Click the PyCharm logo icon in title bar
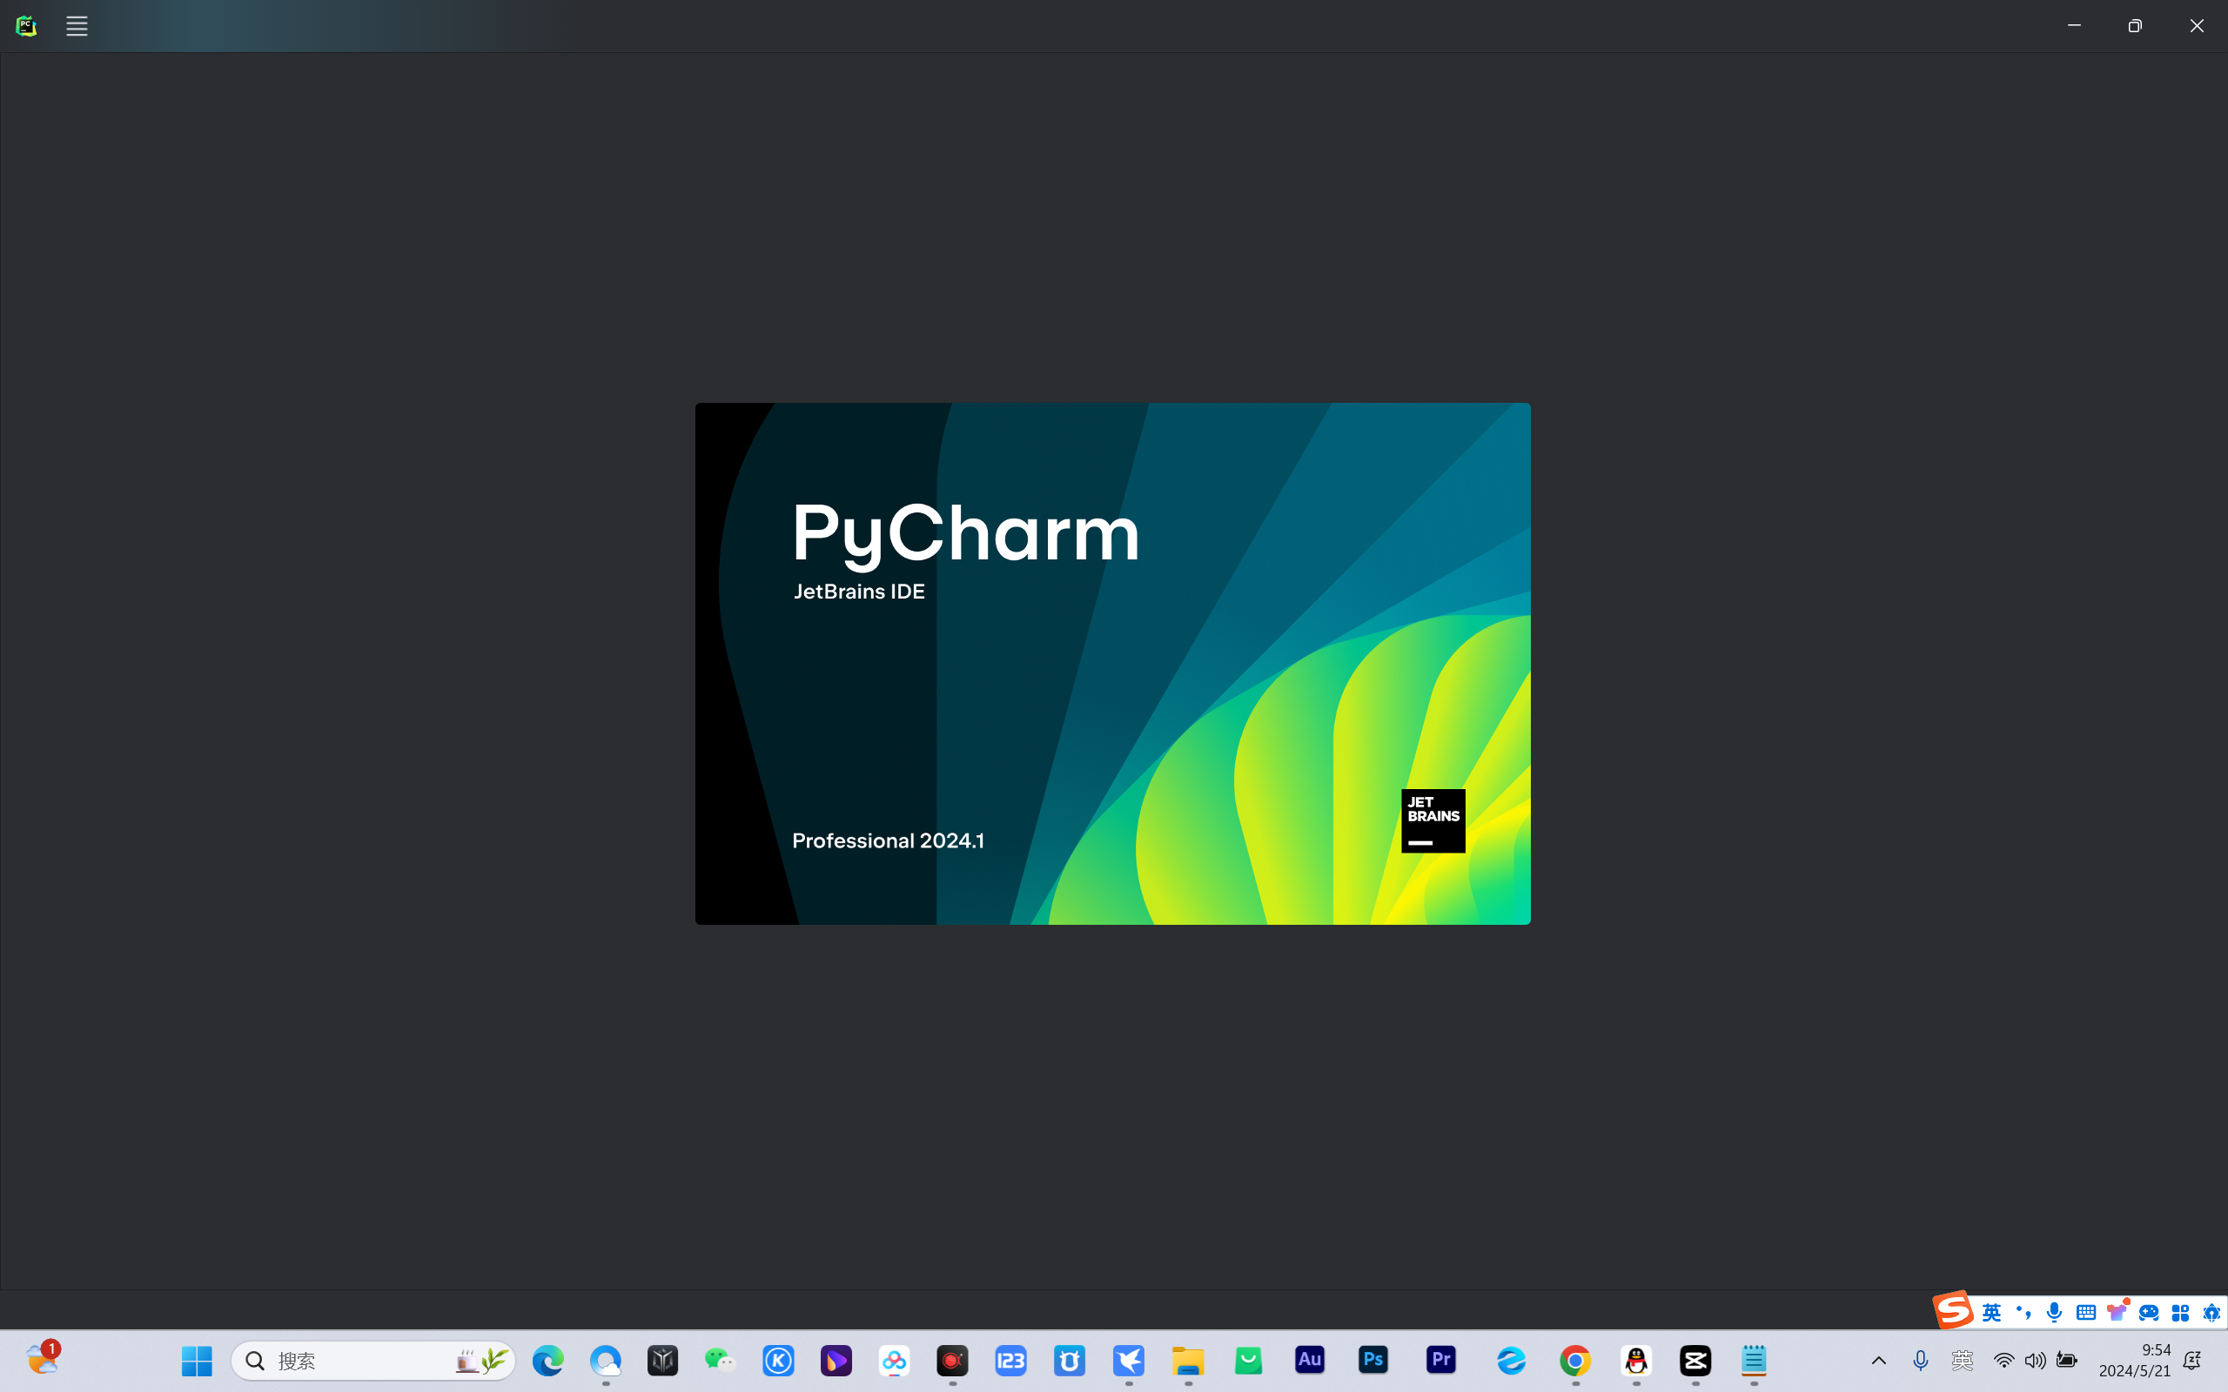 click(x=26, y=26)
